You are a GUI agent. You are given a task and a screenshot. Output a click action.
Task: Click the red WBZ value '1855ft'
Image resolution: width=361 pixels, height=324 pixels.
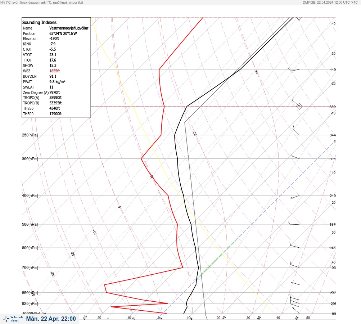pyautogui.click(x=55, y=71)
